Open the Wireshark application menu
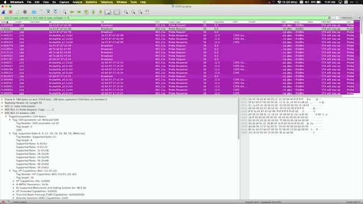This screenshot has width=363, height=204. (x=16, y=2)
